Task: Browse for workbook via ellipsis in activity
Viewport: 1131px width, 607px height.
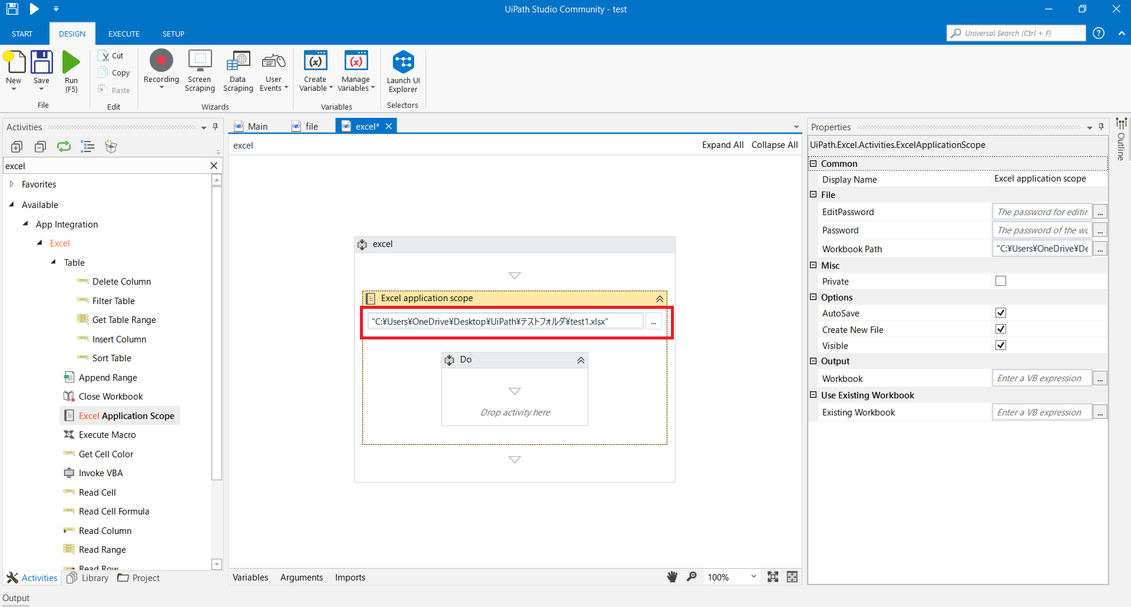Action: pos(653,322)
